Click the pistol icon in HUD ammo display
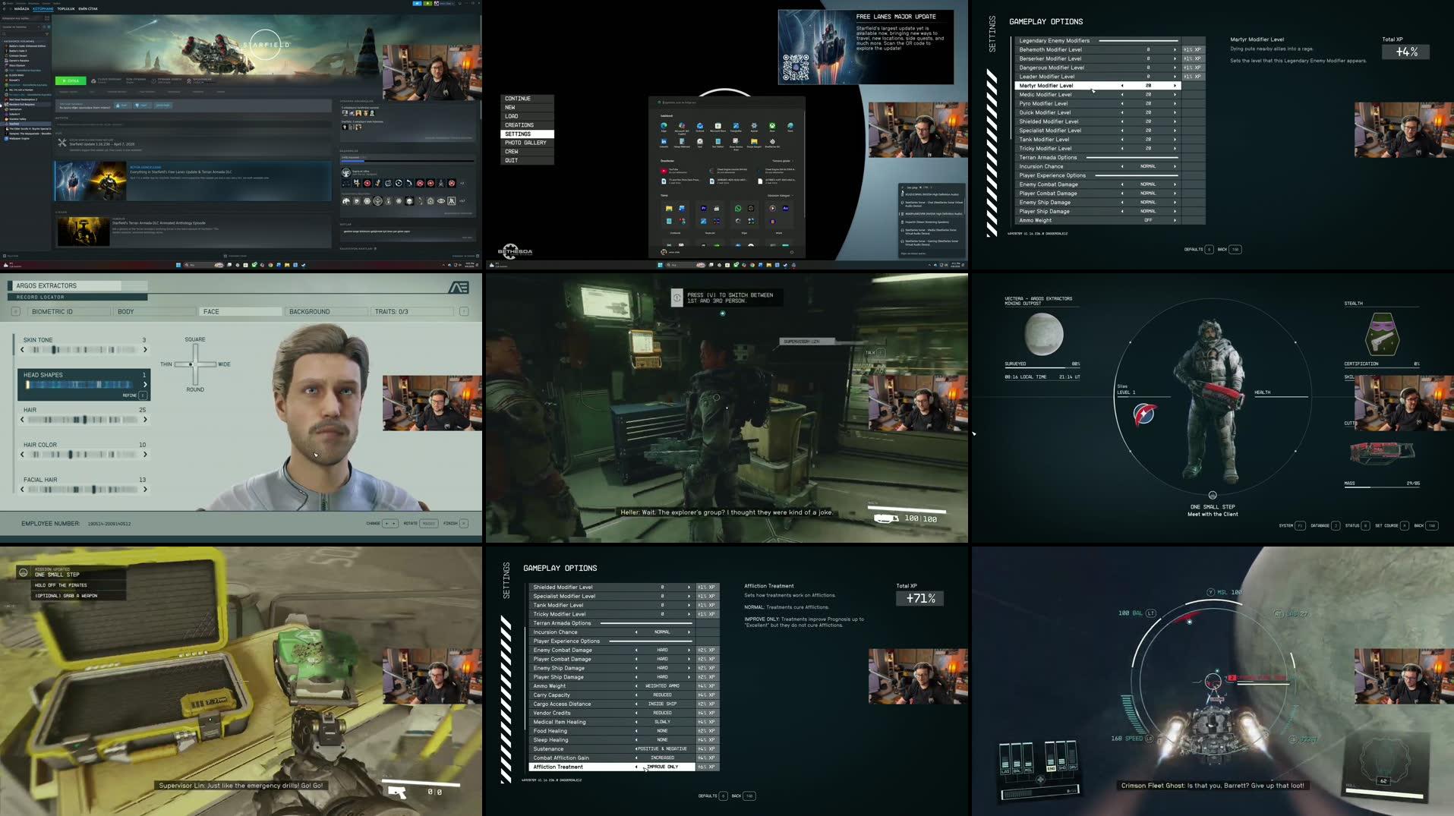The image size is (1454, 816). pos(396,792)
